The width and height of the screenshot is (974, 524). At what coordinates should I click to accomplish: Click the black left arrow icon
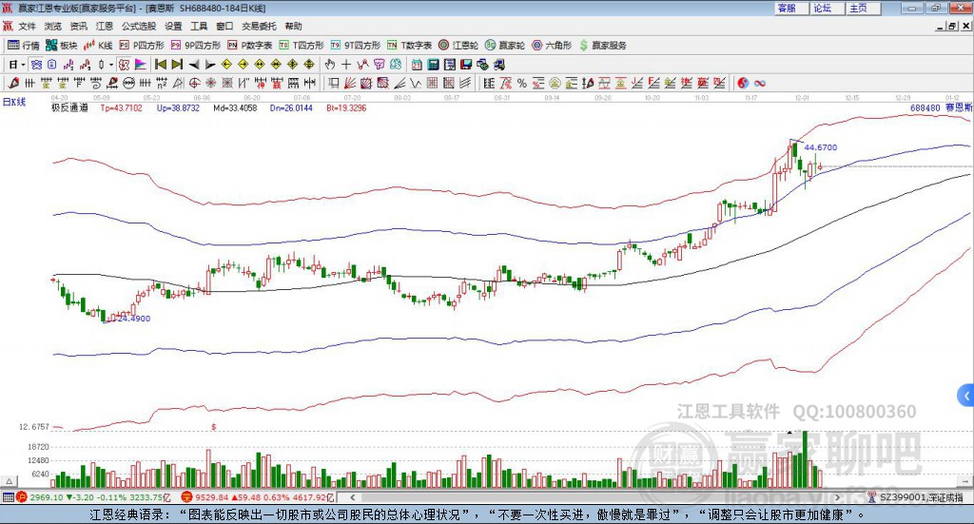(194, 65)
